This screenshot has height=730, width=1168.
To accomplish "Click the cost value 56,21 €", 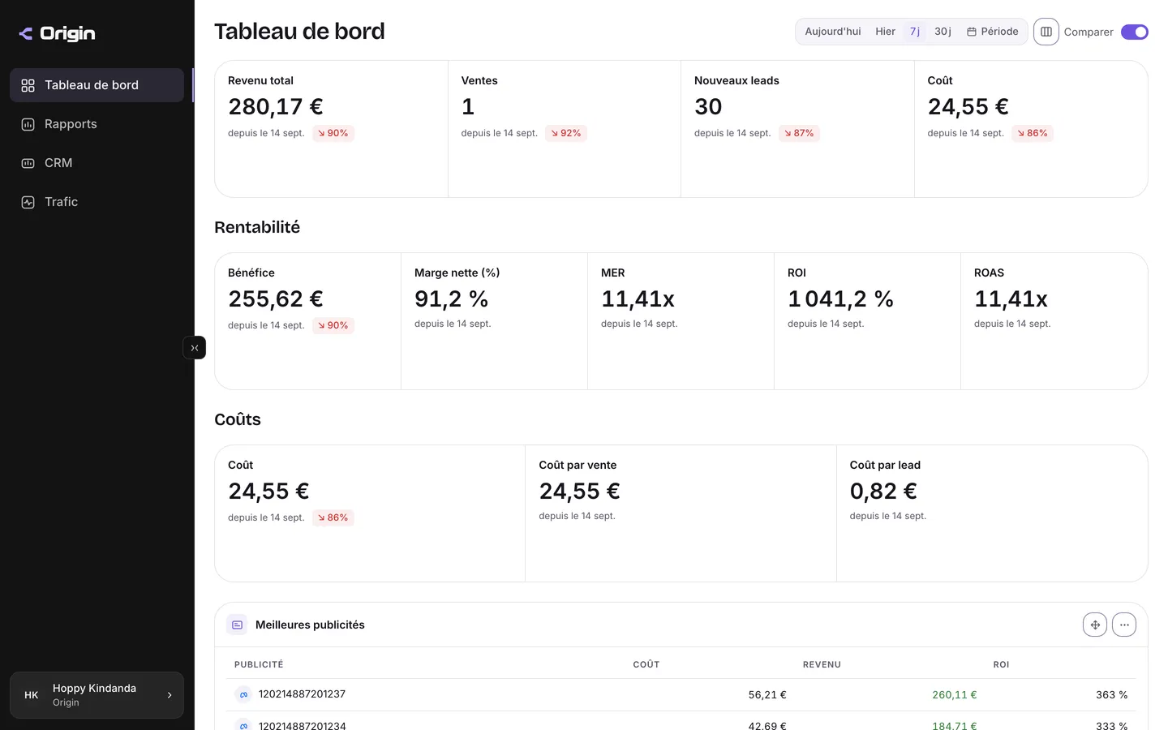I will (x=767, y=695).
